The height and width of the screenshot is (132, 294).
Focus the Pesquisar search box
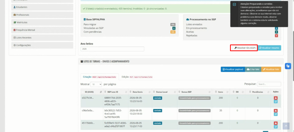pyautogui.click(x=269, y=84)
